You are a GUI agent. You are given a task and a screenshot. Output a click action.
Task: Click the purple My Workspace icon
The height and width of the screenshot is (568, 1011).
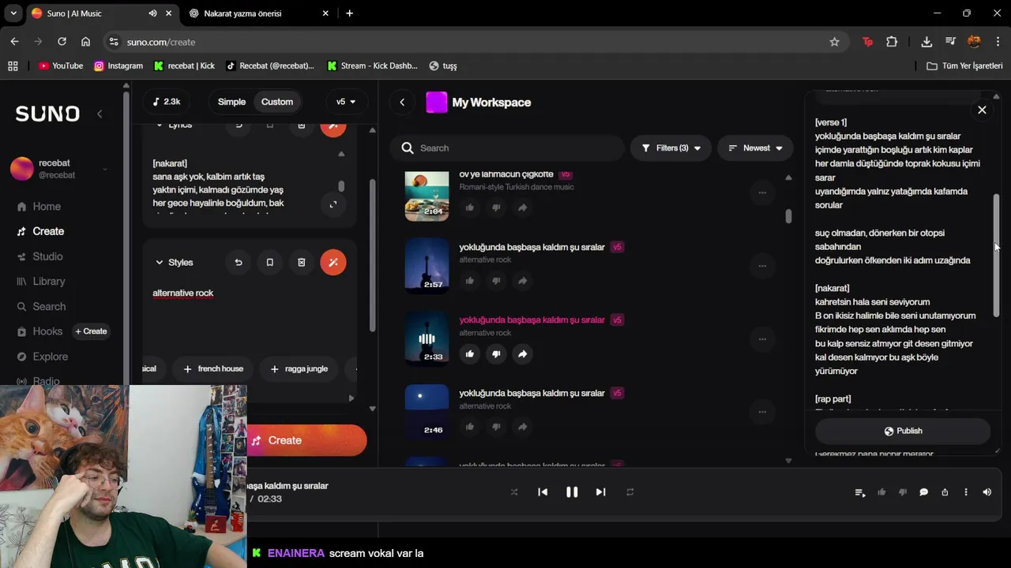[436, 103]
